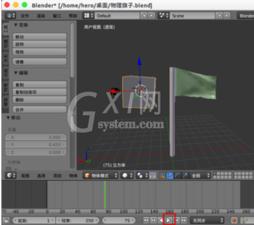
Task: Click the 复制链接项 (Duplicate Linked) button
Action: (40, 92)
